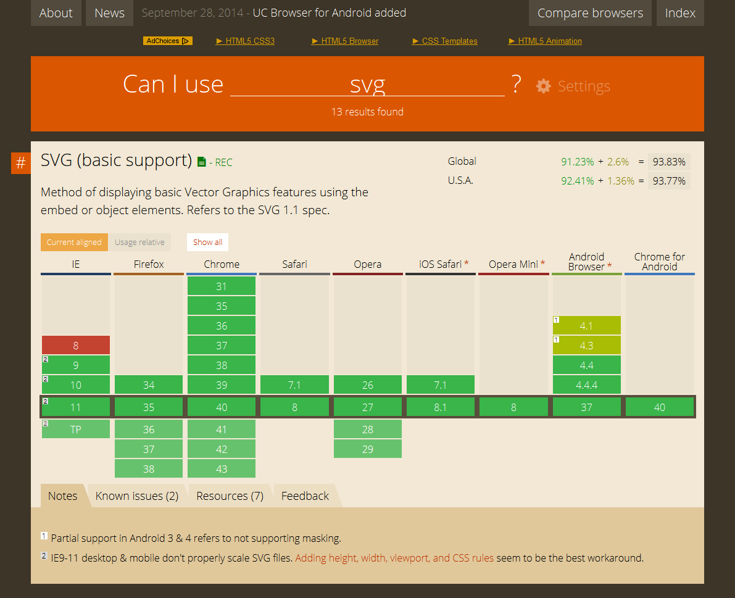Follow the HTML5 CSS3 ad link

(x=245, y=41)
